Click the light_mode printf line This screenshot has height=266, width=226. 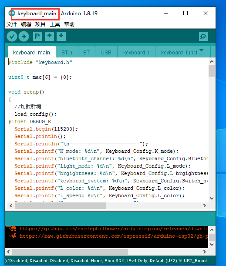103,166
